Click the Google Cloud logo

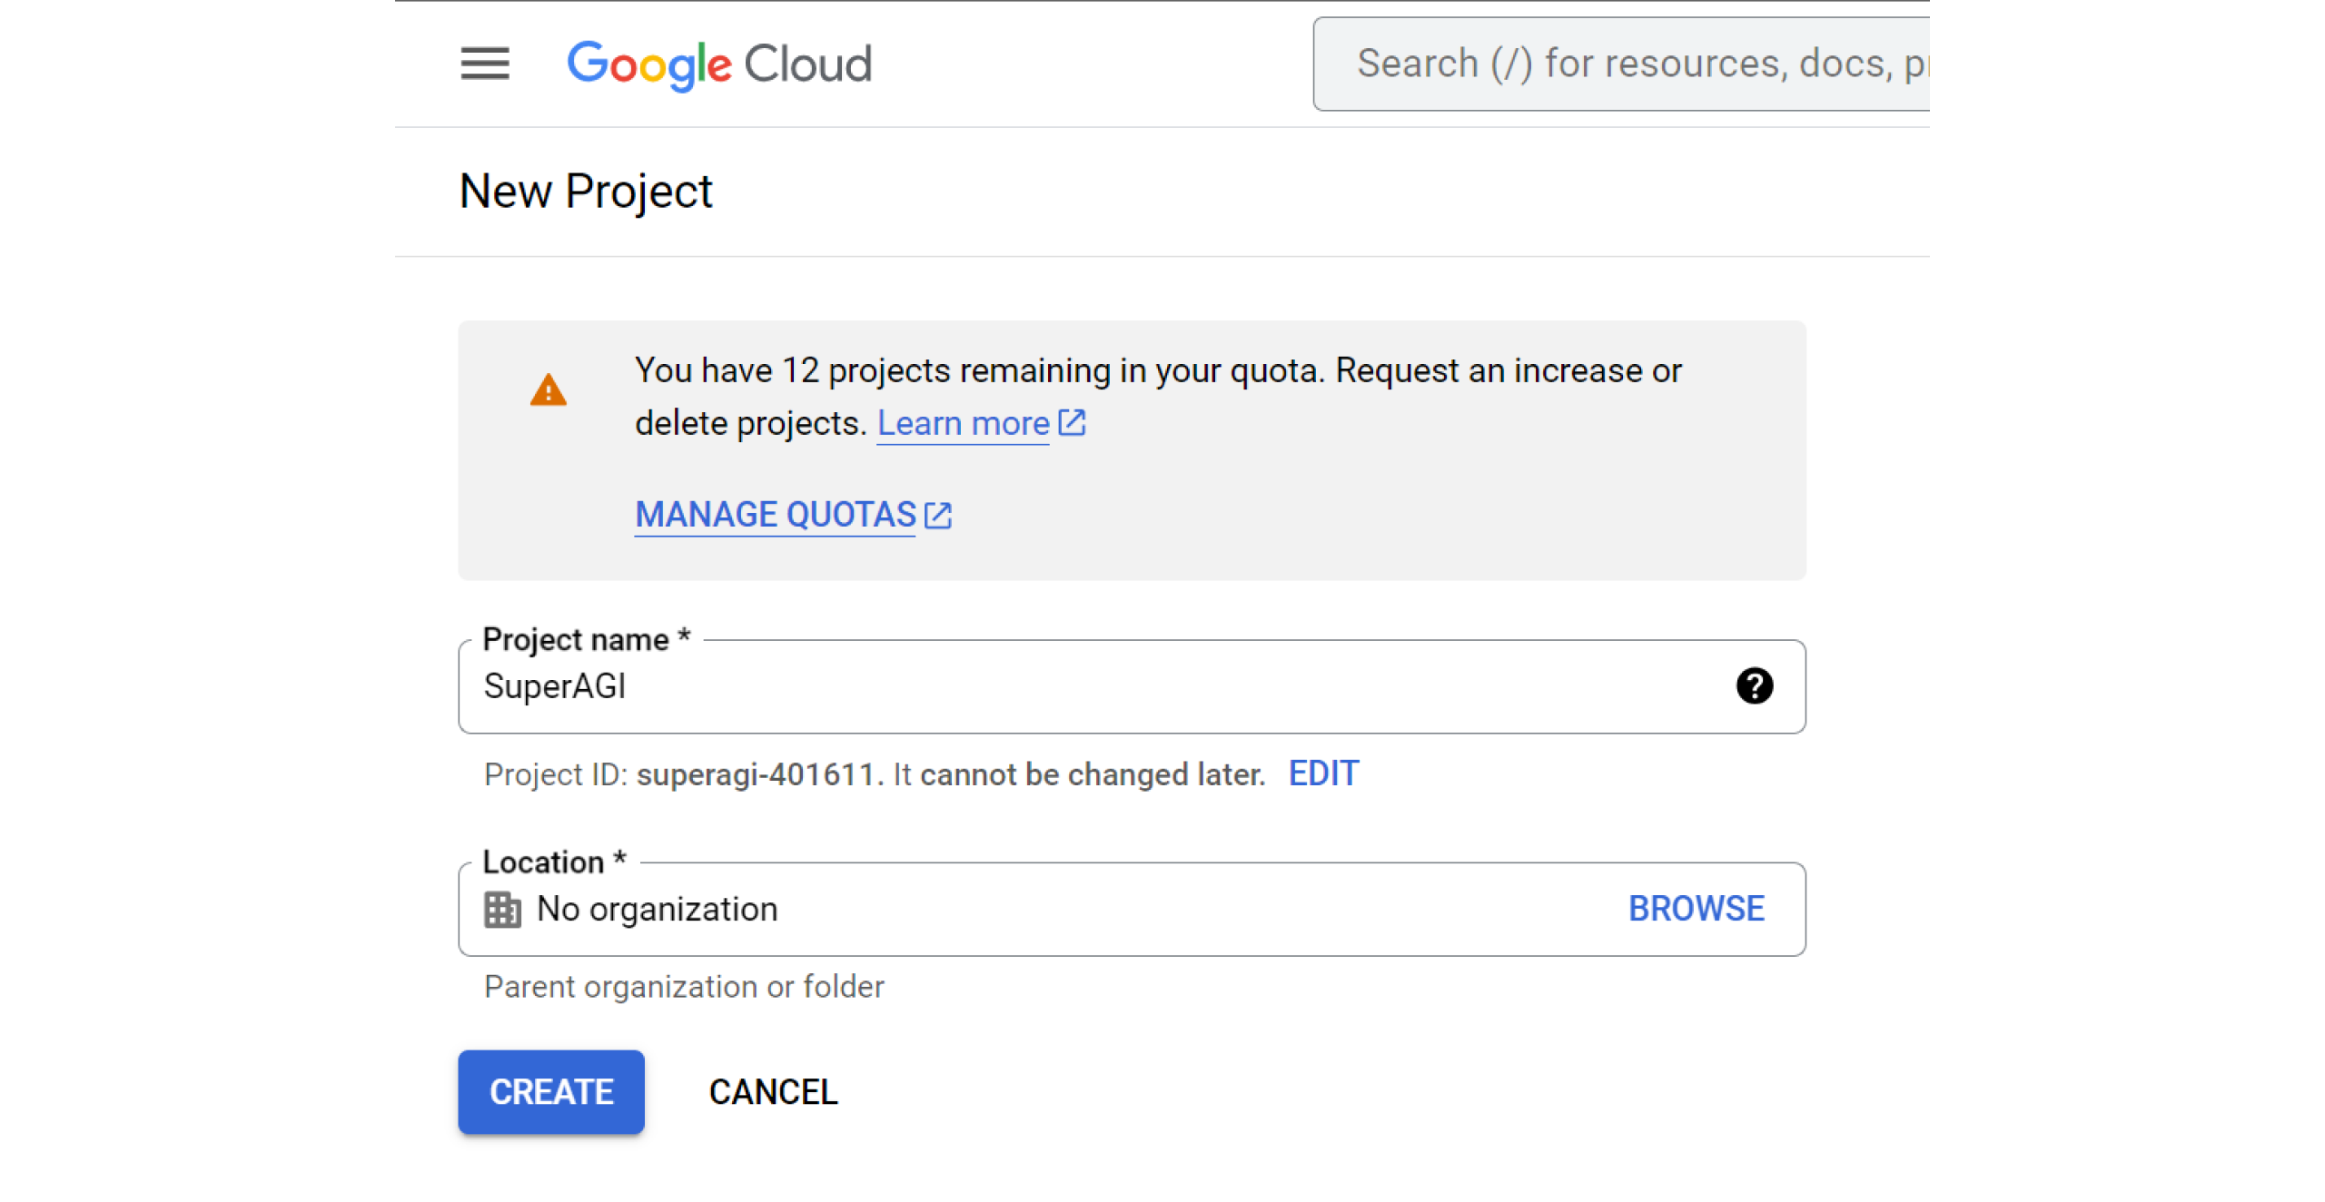718,64
